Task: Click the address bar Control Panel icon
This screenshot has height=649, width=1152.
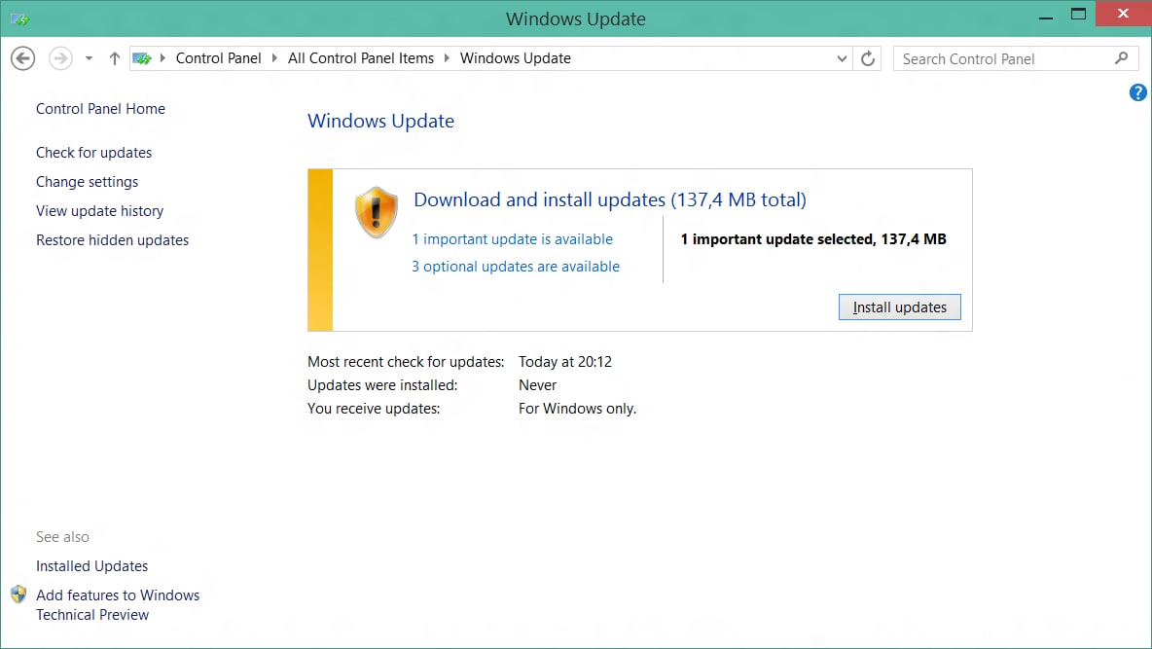Action: pos(142,58)
